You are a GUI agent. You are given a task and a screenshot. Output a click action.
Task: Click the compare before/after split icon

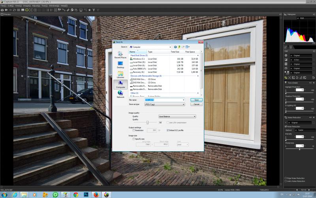click(x=35, y=10)
